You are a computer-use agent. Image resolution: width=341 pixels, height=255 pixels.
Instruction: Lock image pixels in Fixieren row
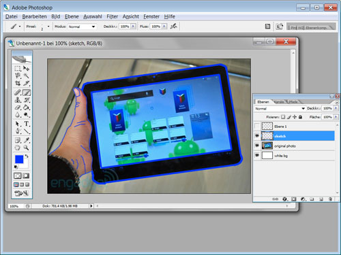(289, 117)
